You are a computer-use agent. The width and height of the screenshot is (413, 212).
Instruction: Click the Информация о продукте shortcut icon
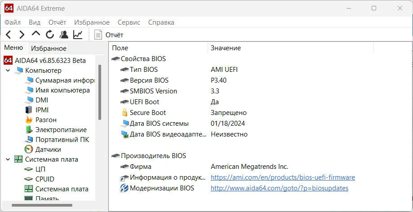[124, 178]
